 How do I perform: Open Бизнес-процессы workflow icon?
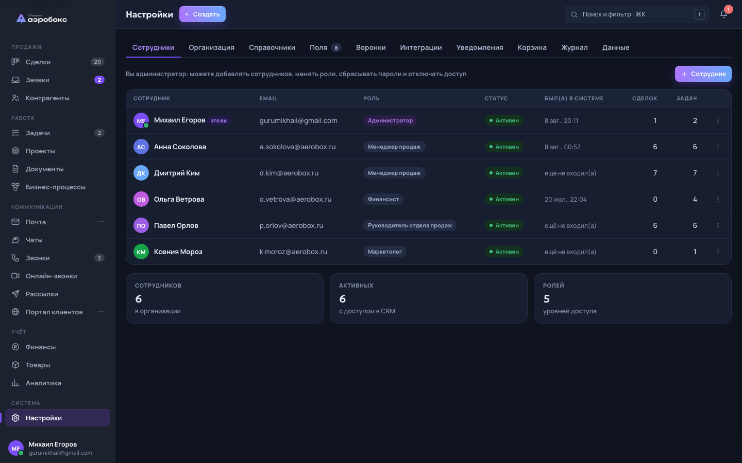point(15,187)
